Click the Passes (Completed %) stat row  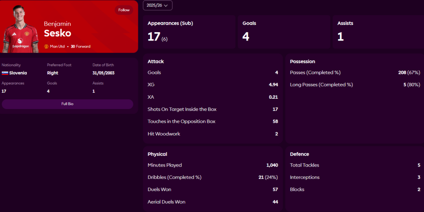tap(355, 73)
